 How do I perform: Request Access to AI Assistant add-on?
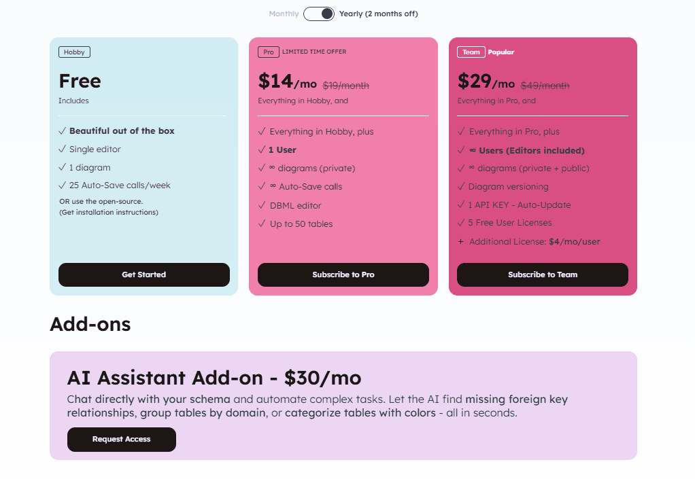point(121,440)
